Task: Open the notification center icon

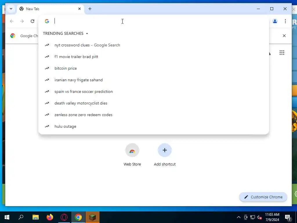Action: tap(288, 217)
